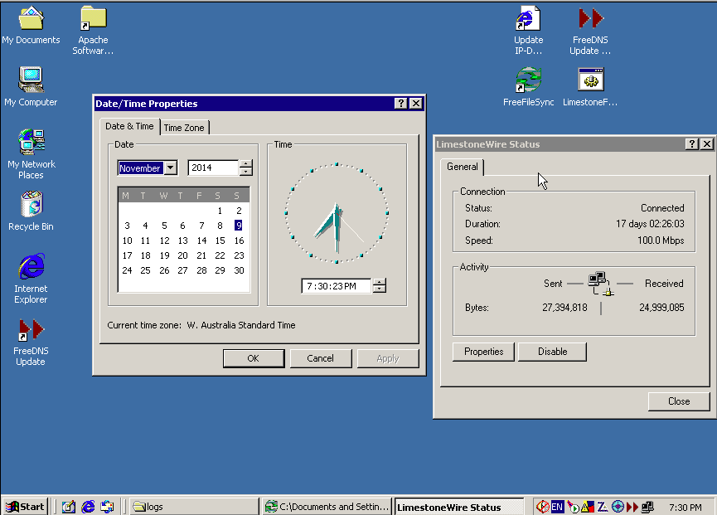The width and height of the screenshot is (717, 515).
Task: Select the My Computer desktop icon
Action: (31, 86)
